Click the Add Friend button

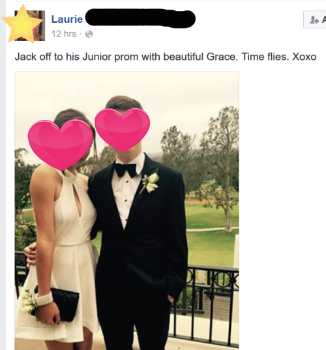click(x=315, y=20)
